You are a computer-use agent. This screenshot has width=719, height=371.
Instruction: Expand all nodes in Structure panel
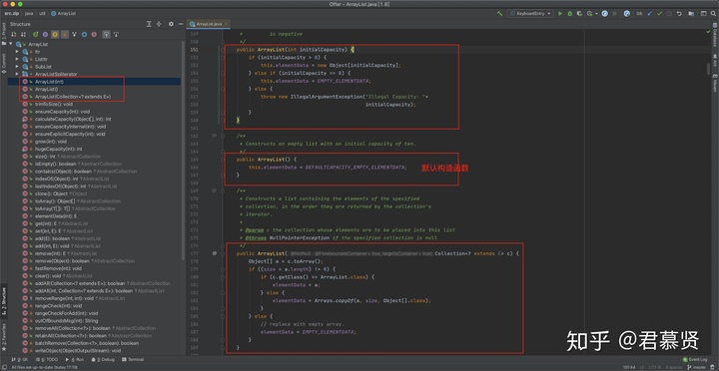pos(149,24)
